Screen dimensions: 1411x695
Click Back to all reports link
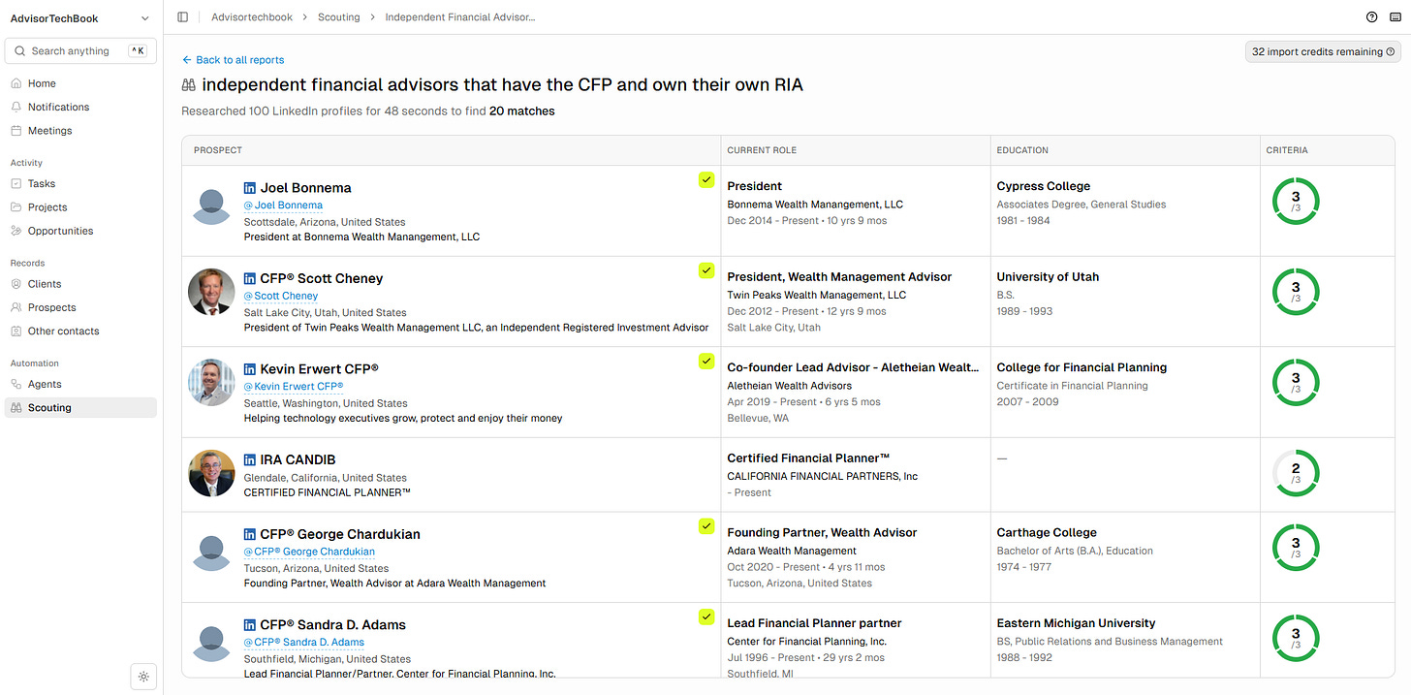tap(233, 60)
